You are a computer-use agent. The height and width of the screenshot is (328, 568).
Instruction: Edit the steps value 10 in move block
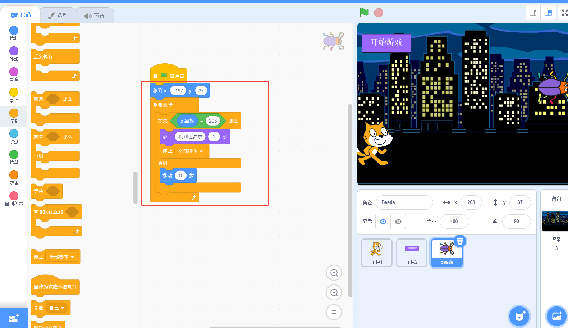click(181, 176)
